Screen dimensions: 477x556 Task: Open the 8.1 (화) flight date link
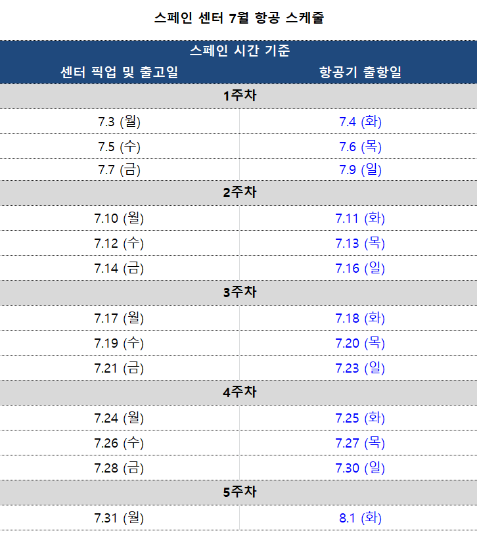click(x=360, y=518)
